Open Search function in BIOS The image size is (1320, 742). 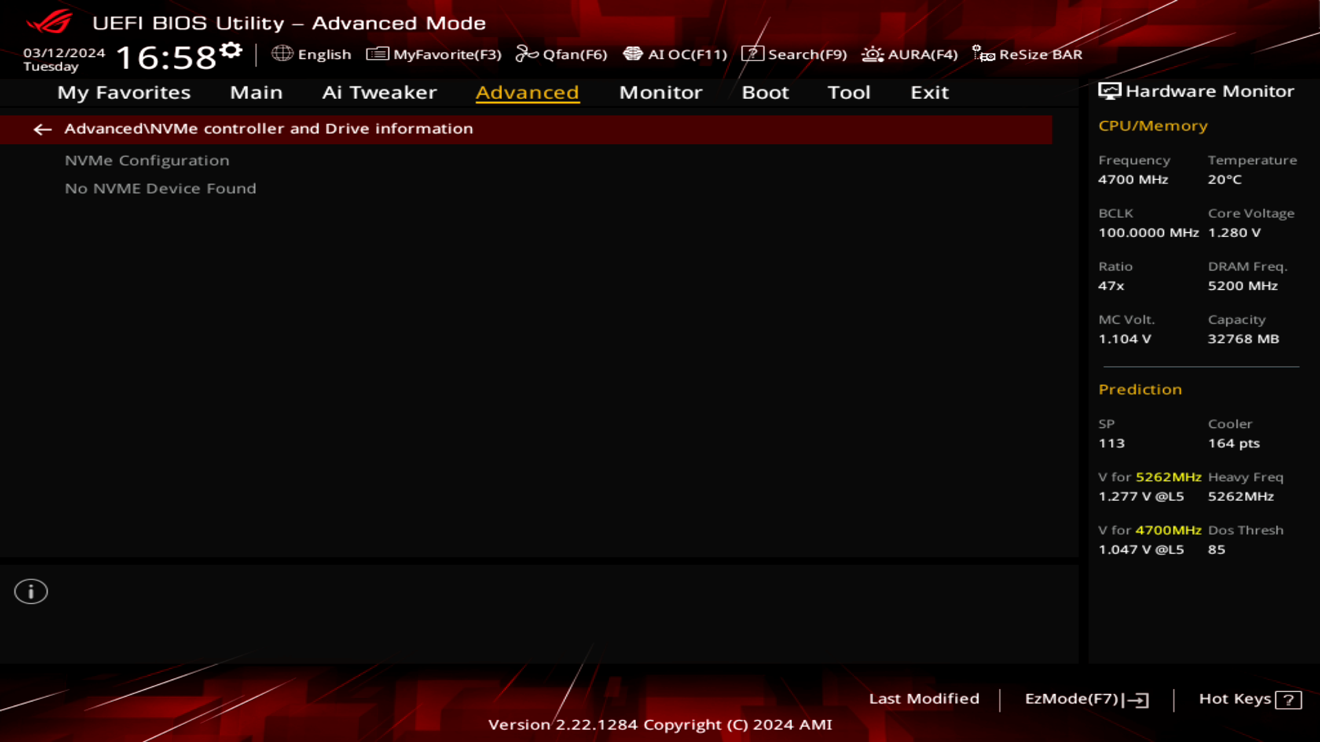[795, 54]
